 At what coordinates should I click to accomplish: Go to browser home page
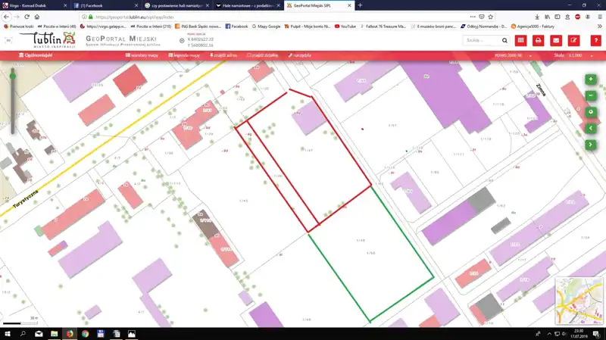point(37,17)
